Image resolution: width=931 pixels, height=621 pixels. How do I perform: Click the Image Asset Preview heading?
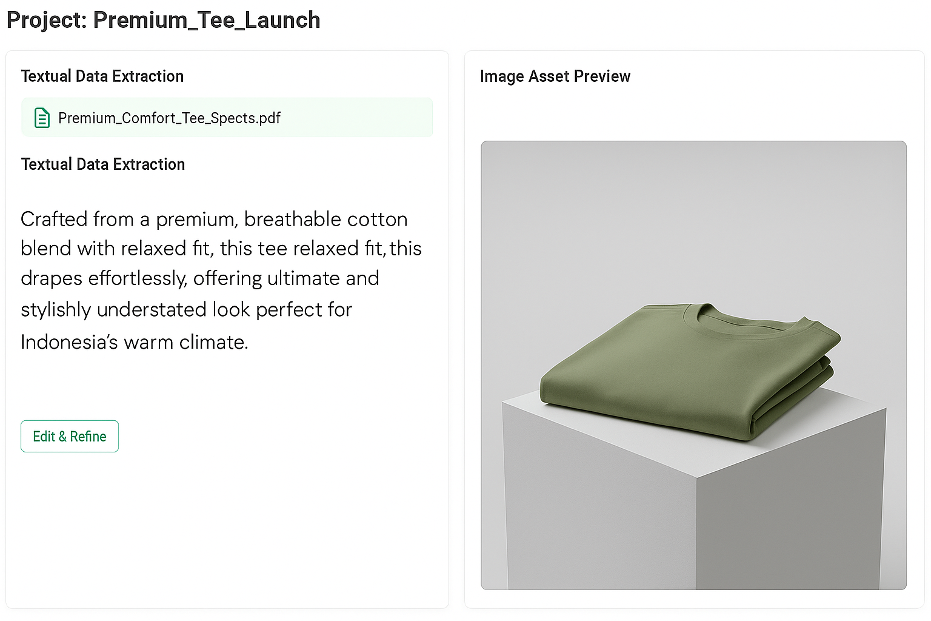click(x=555, y=76)
